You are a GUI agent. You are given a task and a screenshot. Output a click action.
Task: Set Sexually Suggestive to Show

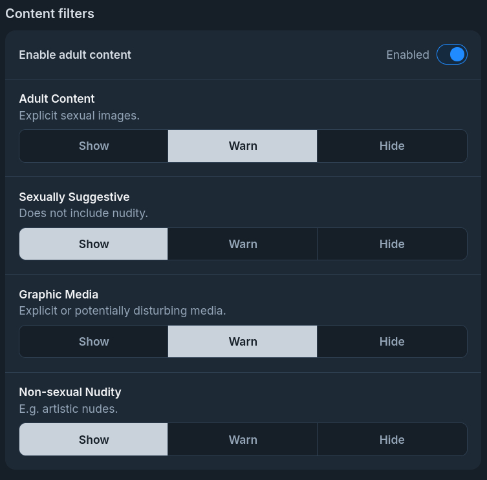(x=94, y=244)
